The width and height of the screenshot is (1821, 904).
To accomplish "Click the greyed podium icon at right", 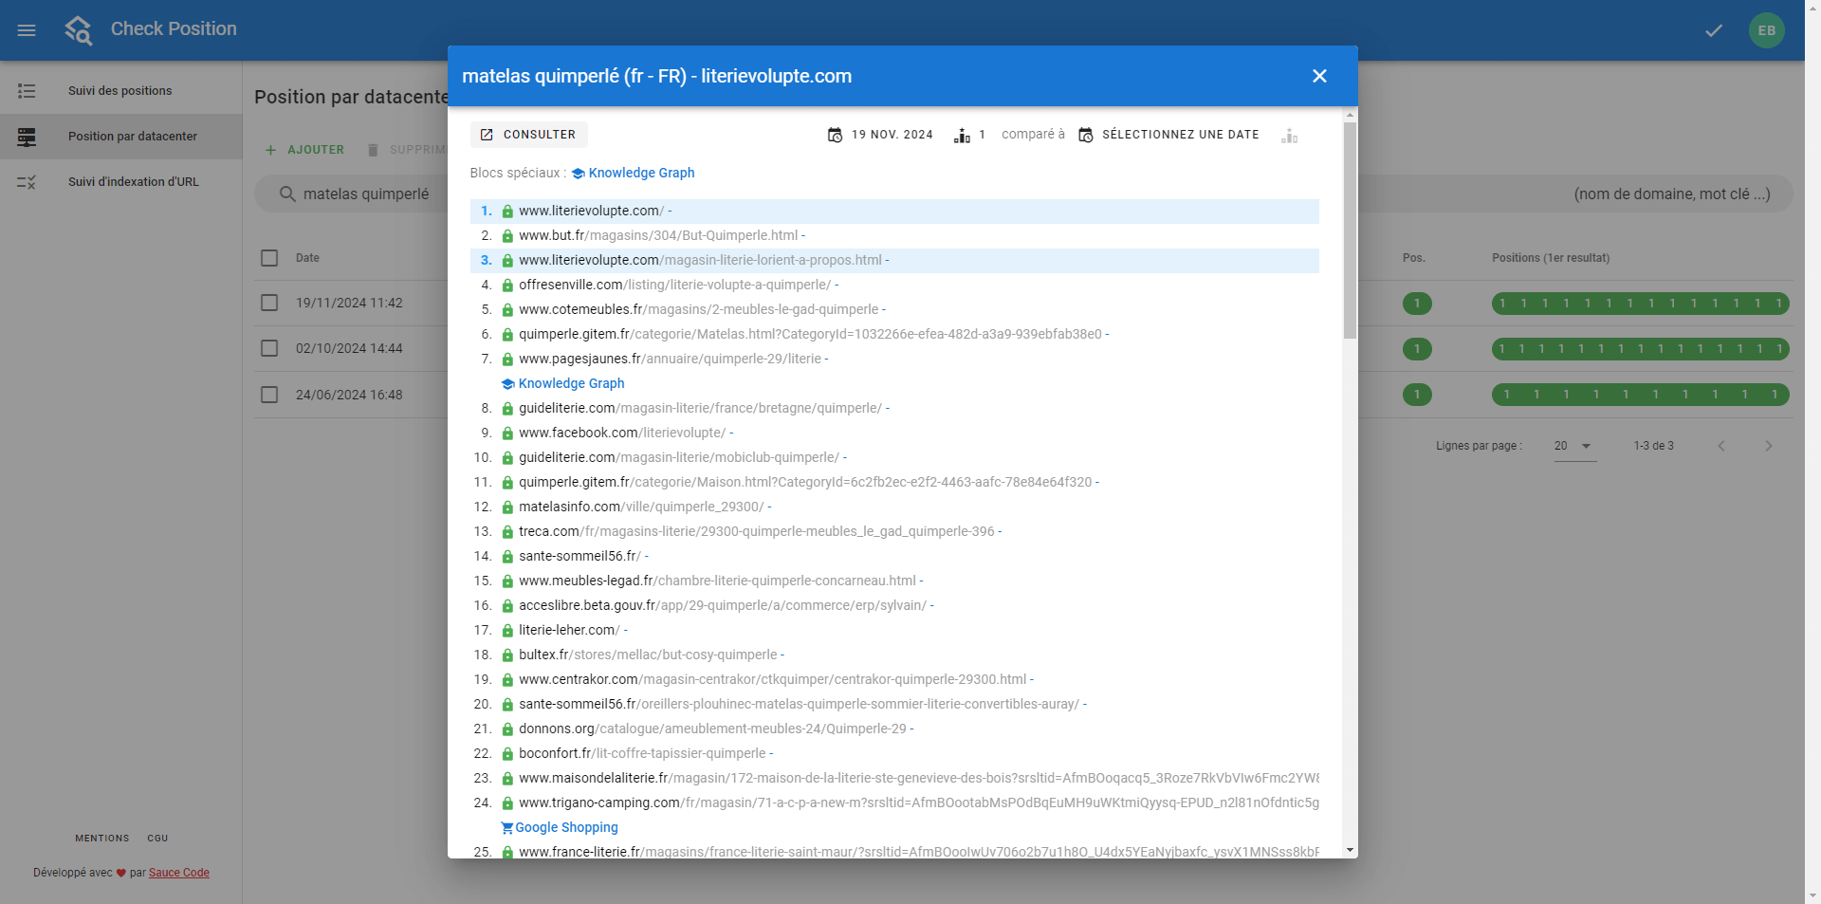I will point(1289,136).
